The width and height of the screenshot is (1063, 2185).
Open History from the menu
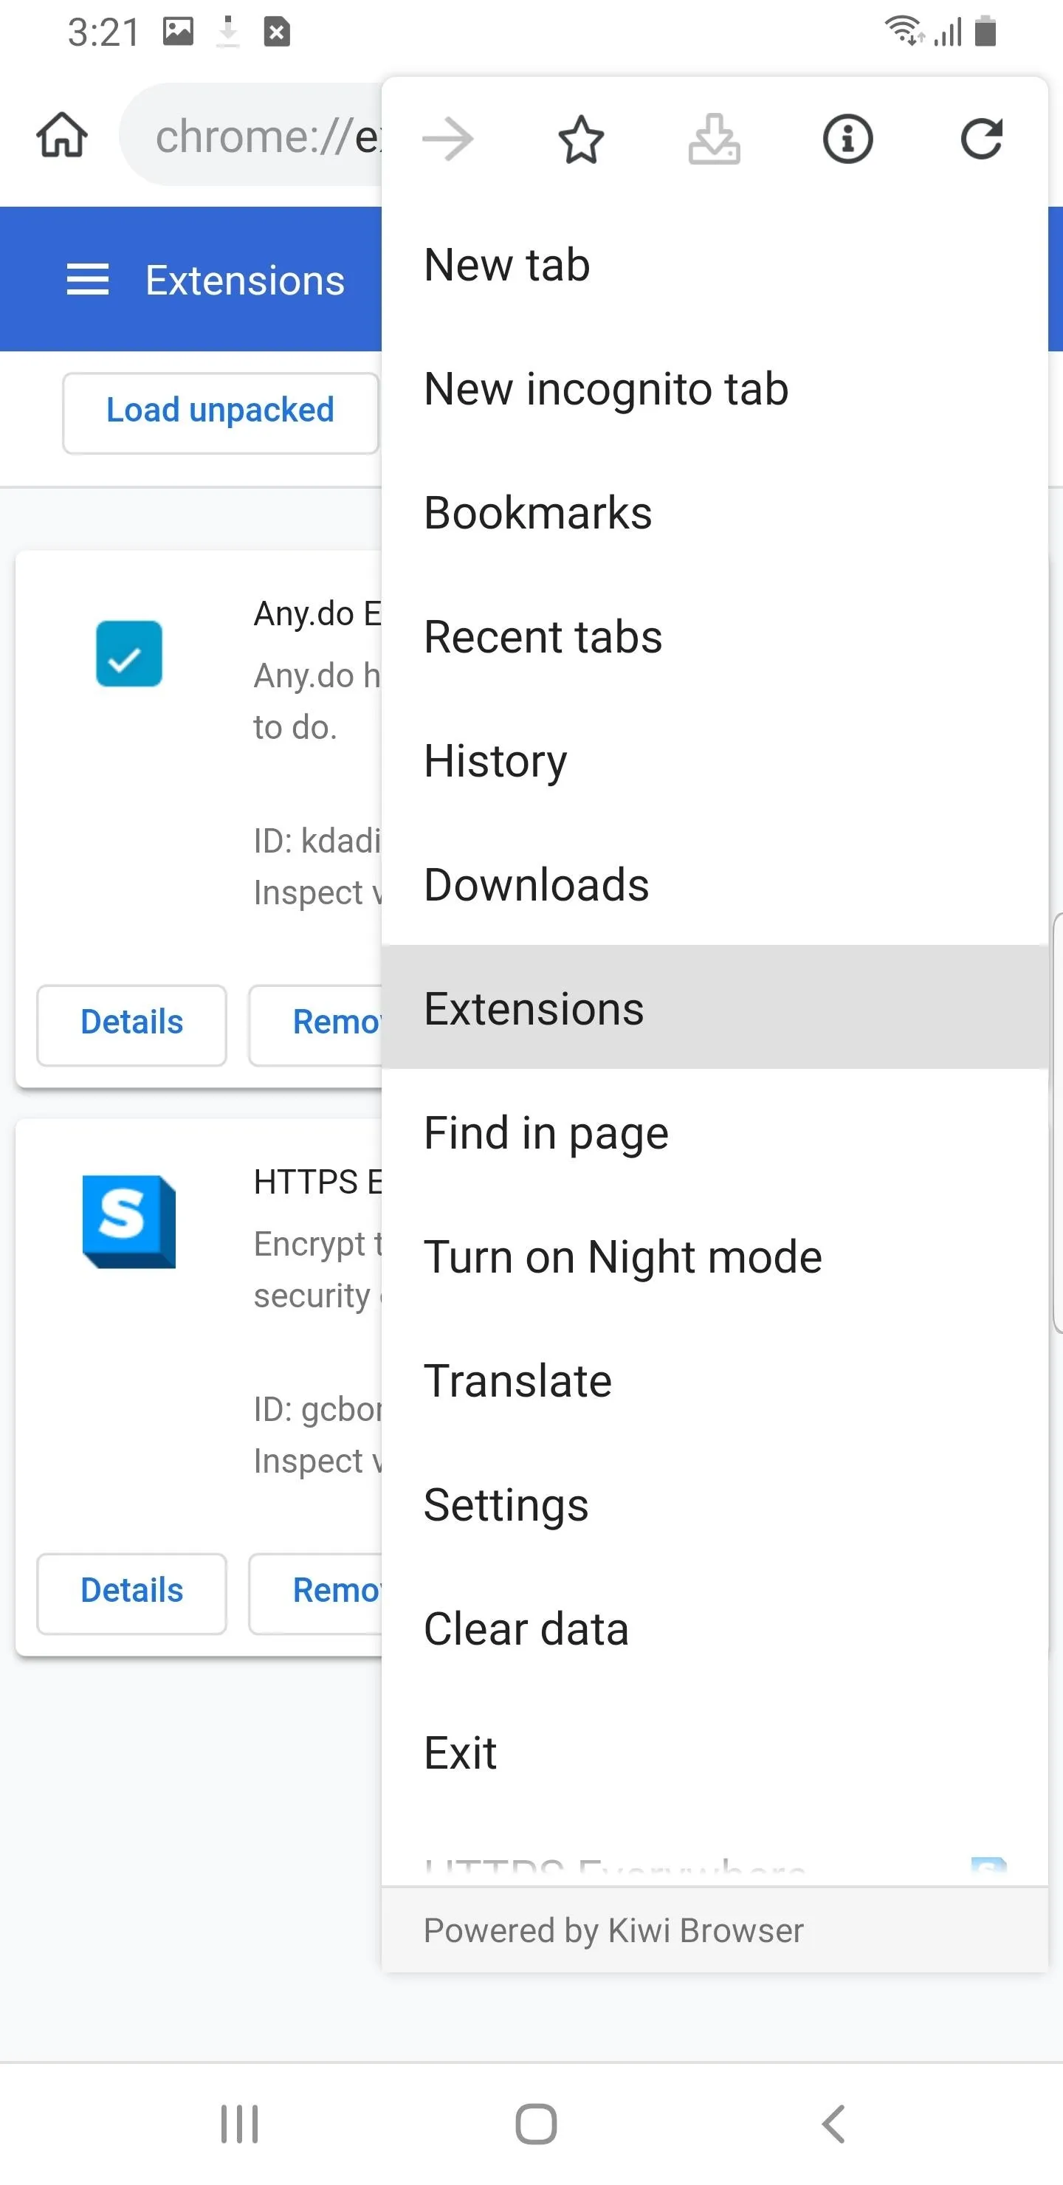point(715,760)
